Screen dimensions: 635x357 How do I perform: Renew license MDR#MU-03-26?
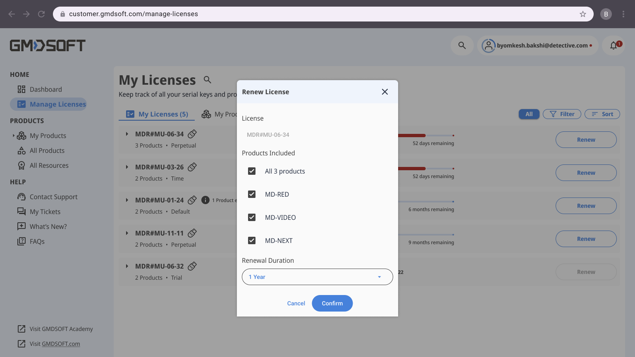point(586,173)
